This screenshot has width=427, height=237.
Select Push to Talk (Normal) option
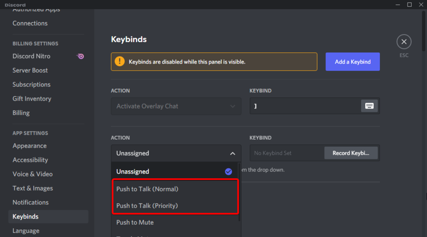176,189
